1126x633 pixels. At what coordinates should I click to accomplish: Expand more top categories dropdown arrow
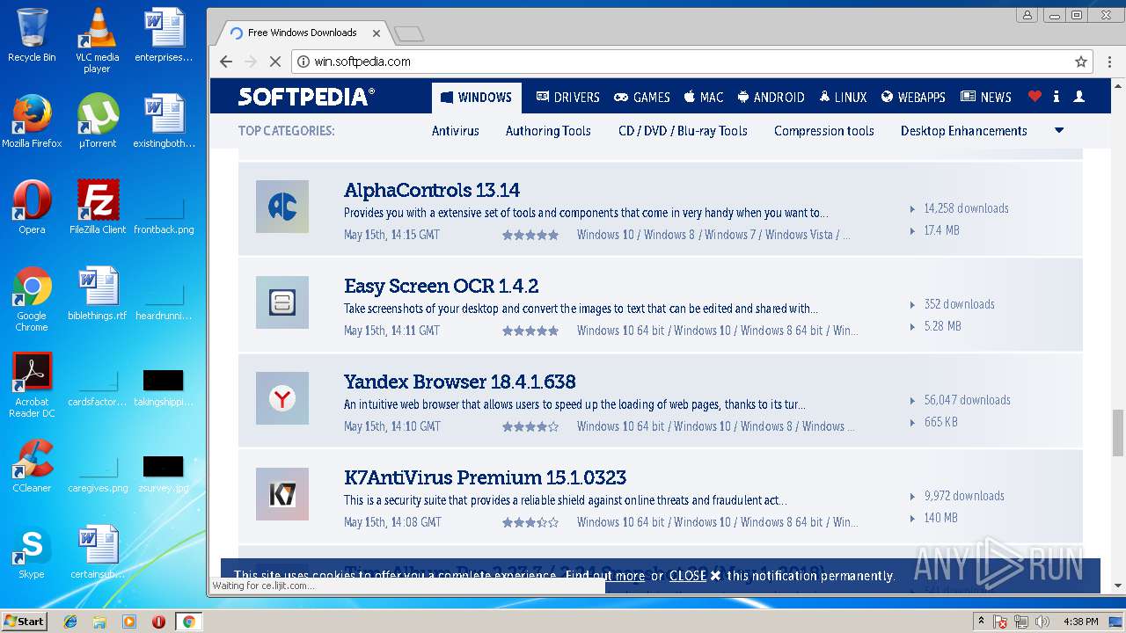(x=1059, y=131)
